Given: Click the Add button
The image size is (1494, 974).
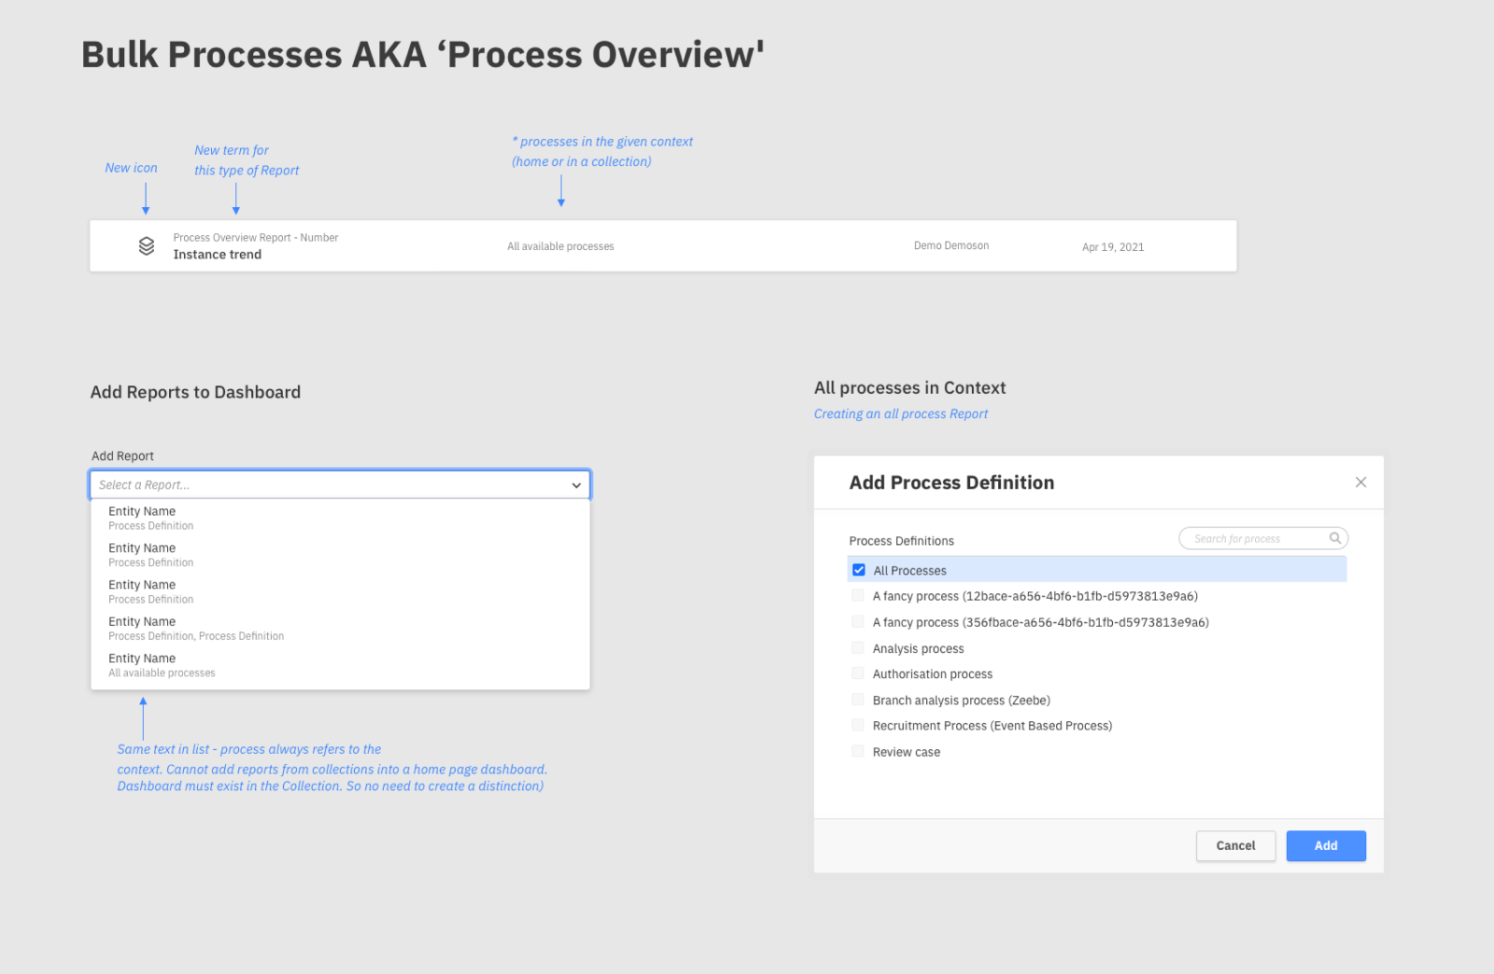Looking at the screenshot, I should [x=1326, y=845].
